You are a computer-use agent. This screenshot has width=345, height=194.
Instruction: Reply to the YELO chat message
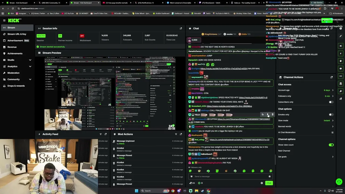point(263,115)
